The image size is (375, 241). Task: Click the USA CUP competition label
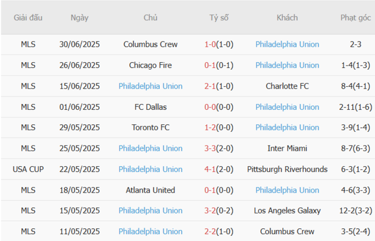[28, 169]
